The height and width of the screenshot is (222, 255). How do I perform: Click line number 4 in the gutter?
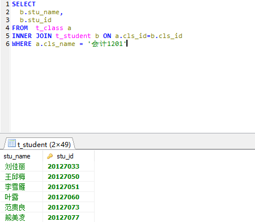[7, 28]
